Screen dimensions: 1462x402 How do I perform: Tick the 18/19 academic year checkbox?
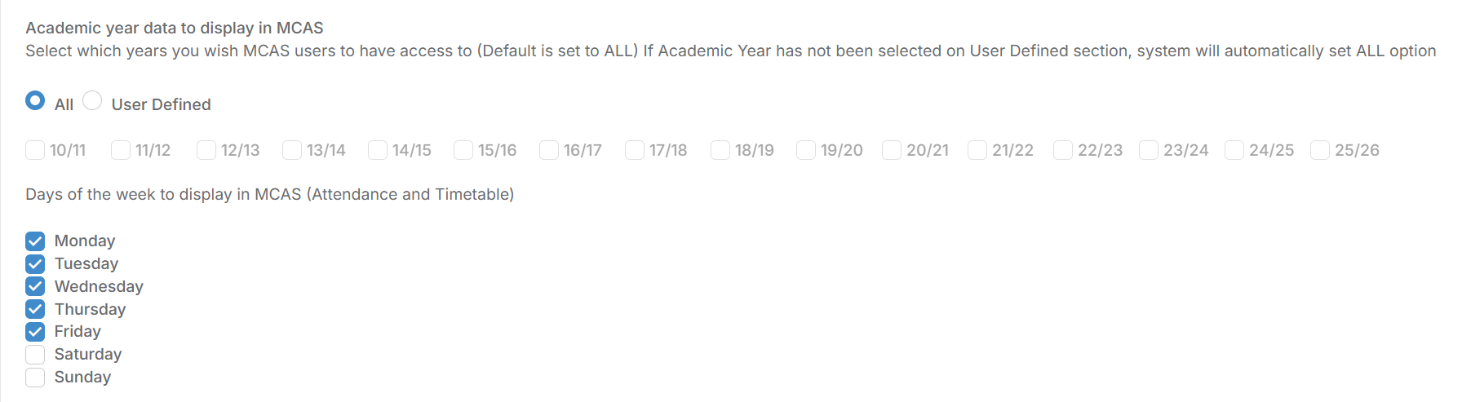pos(720,150)
